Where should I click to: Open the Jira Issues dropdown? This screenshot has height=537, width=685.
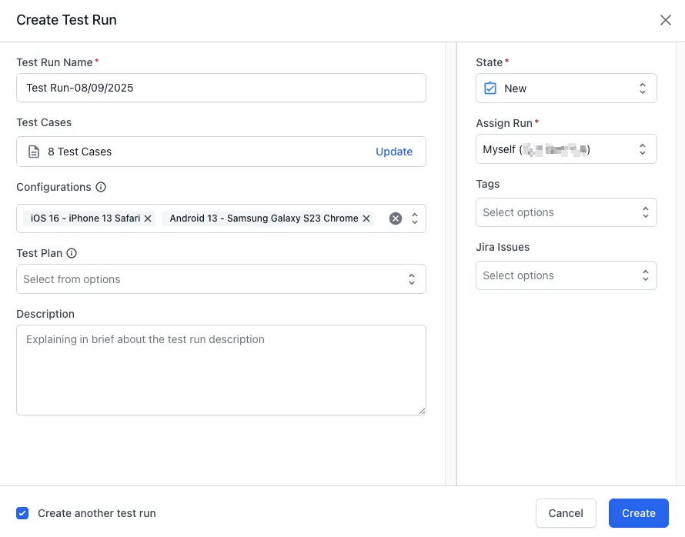click(x=645, y=275)
